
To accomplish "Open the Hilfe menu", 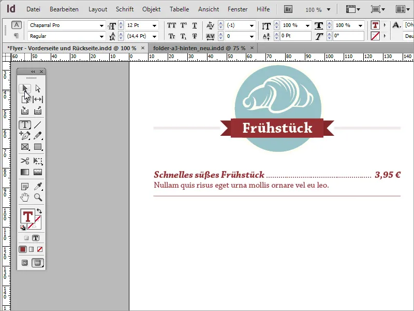I will click(263, 9).
